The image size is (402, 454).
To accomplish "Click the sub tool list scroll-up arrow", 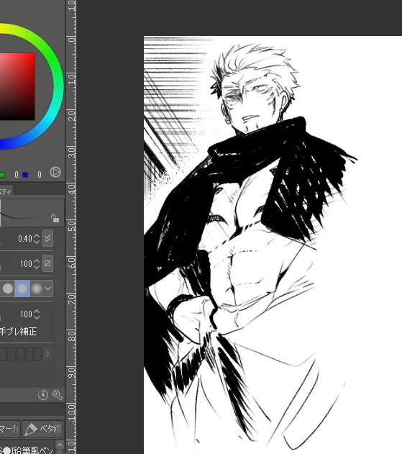I will (x=60, y=445).
